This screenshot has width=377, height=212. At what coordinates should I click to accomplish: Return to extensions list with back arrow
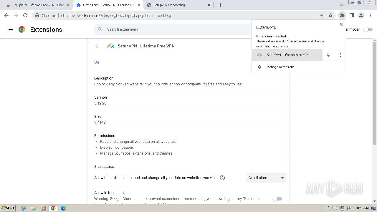97,46
